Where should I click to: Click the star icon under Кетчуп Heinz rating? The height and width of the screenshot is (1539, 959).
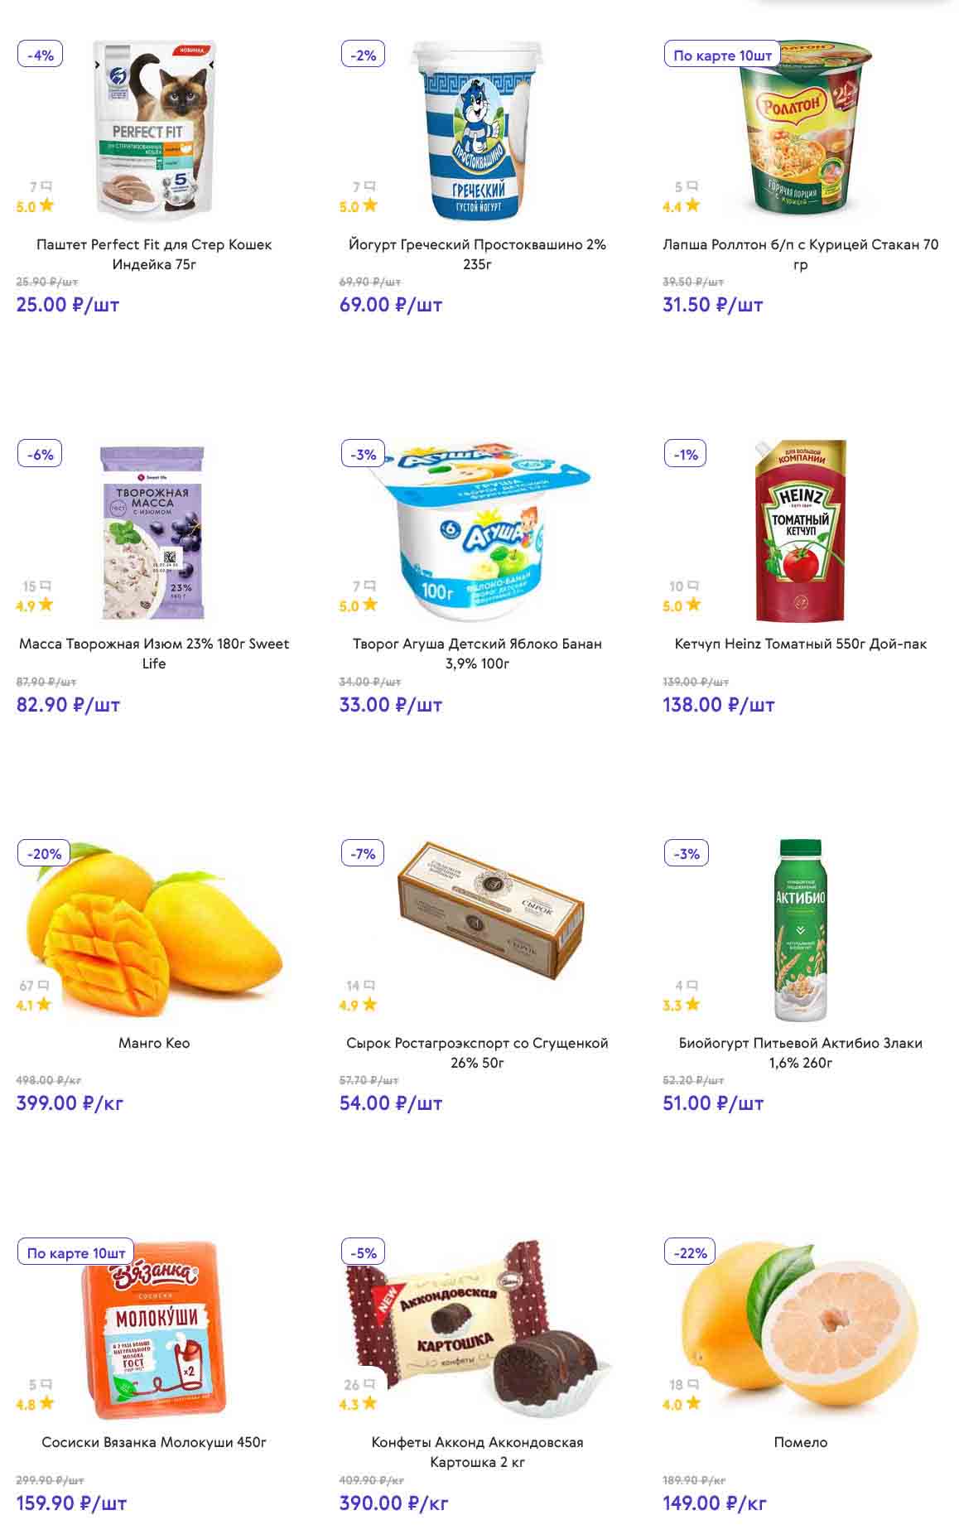tap(693, 605)
